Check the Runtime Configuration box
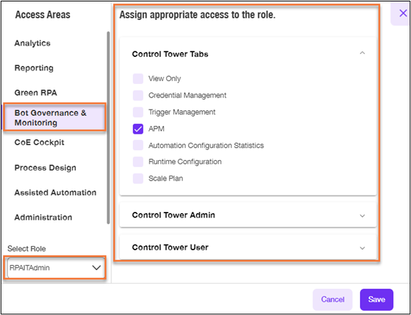The height and width of the screenshot is (315, 411). pos(138,161)
